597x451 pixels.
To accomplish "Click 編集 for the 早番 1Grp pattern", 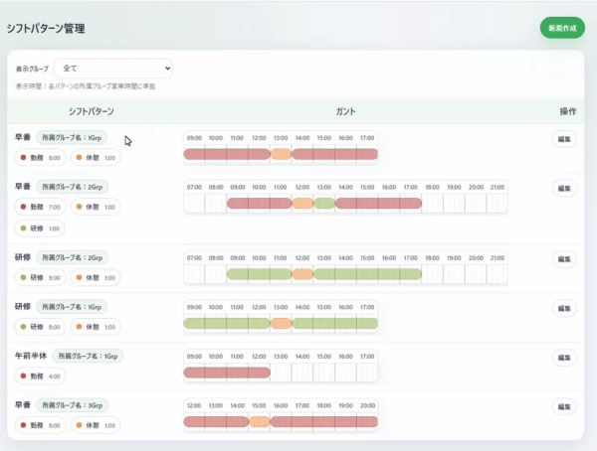I will click(564, 139).
